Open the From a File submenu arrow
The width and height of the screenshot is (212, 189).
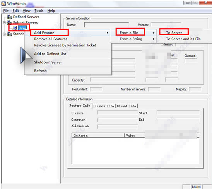(x=154, y=33)
